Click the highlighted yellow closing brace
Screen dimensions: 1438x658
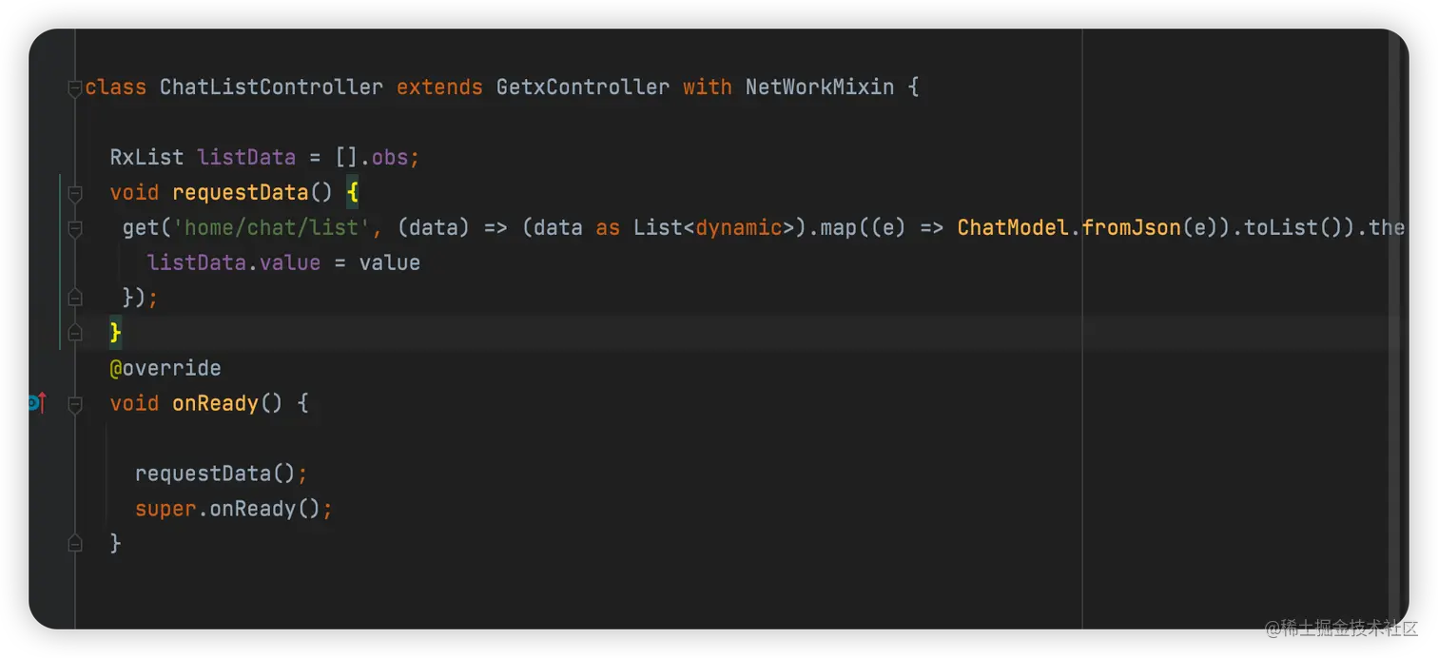tap(115, 333)
